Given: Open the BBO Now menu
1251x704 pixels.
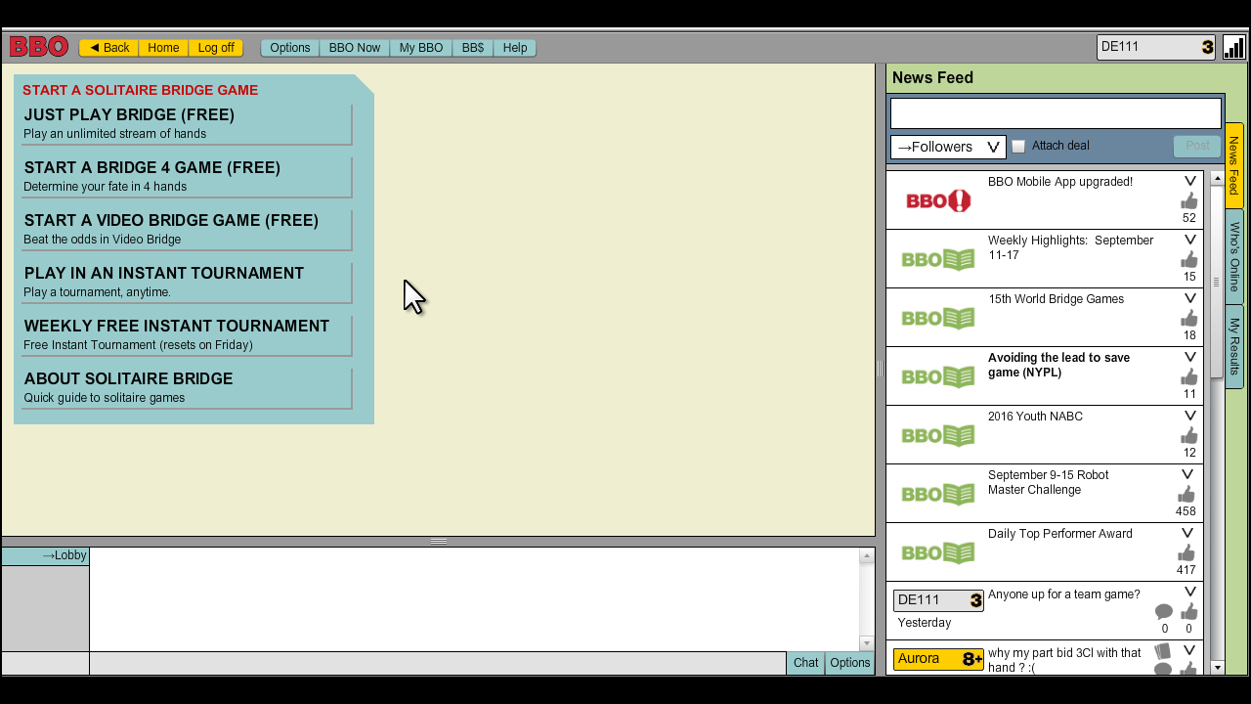Looking at the screenshot, I should (355, 47).
